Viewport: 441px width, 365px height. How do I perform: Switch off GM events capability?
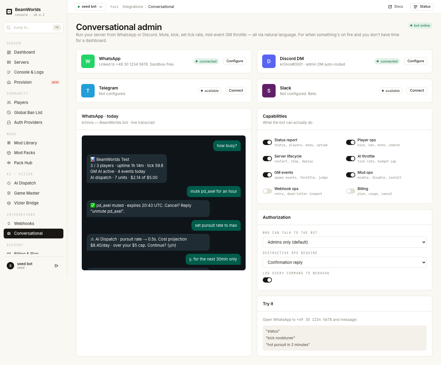click(x=267, y=175)
